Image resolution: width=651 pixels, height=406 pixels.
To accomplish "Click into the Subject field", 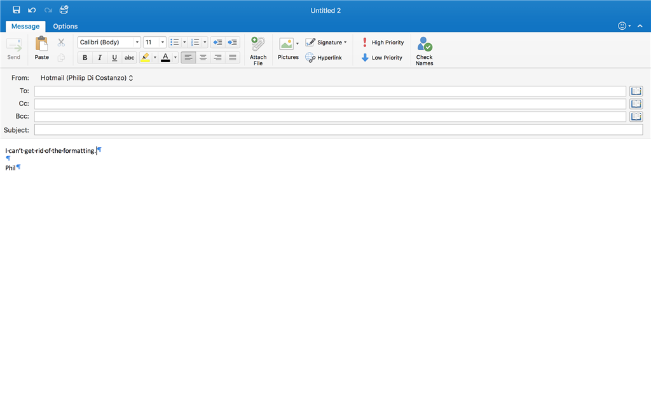I will pos(338,129).
